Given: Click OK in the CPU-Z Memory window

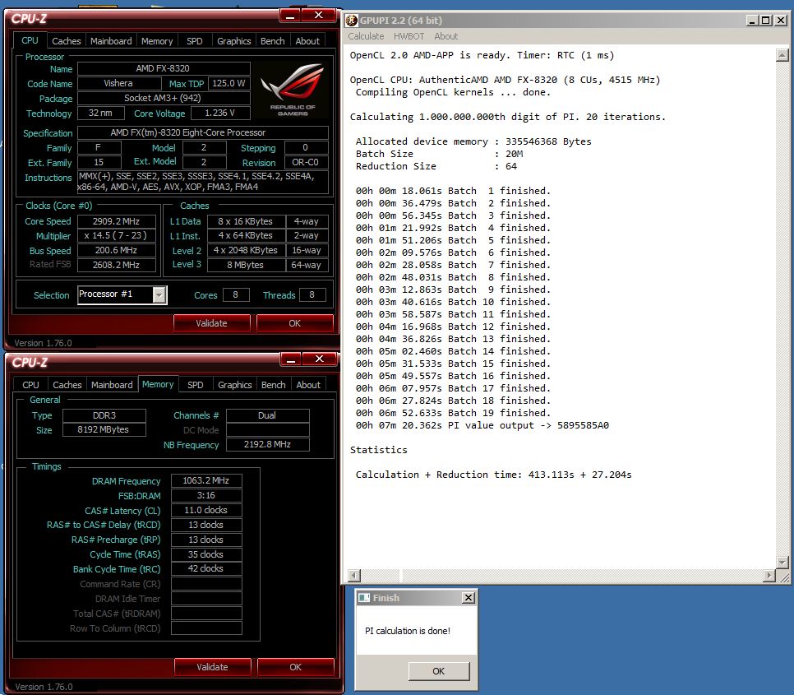Looking at the screenshot, I should 295,667.
